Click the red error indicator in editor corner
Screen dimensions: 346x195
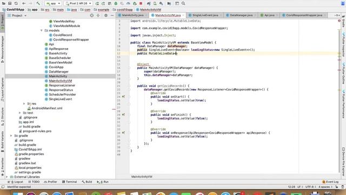[x=339, y=21]
